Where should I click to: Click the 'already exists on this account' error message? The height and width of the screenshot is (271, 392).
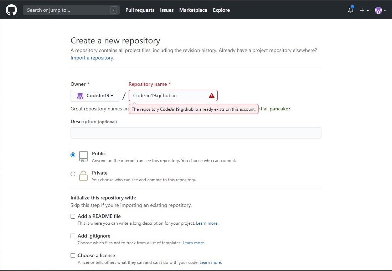[194, 109]
